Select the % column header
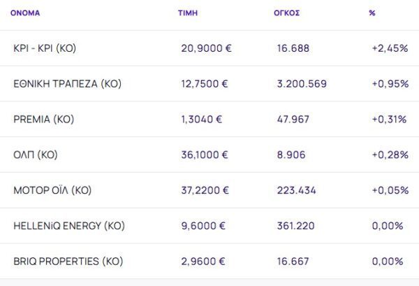The image size is (419, 286). point(372,13)
